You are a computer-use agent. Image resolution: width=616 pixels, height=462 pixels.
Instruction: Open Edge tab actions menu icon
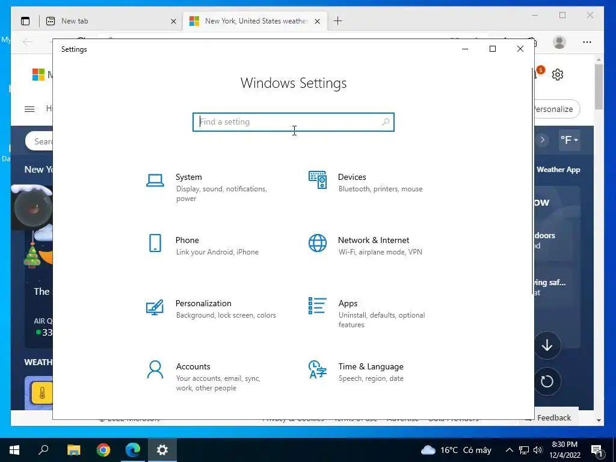(25, 21)
